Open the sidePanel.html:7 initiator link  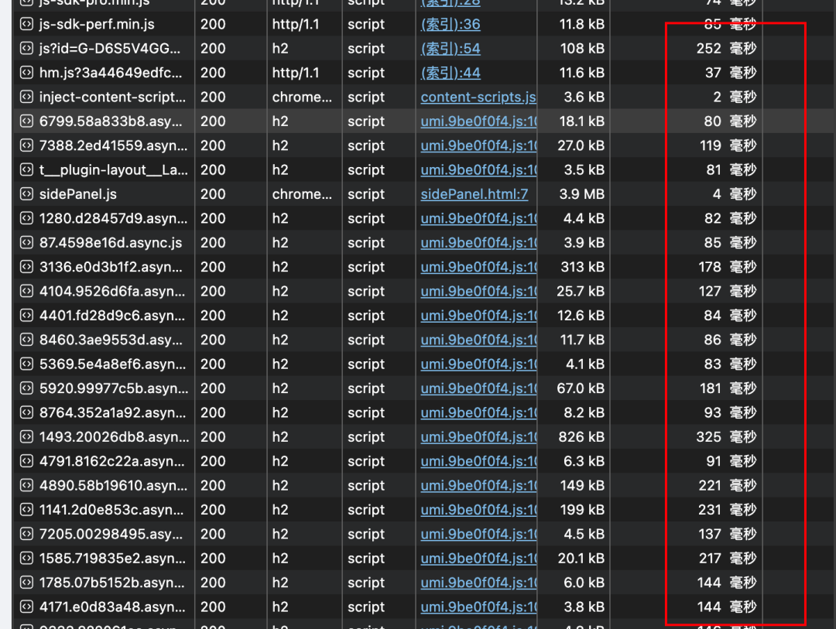point(475,194)
